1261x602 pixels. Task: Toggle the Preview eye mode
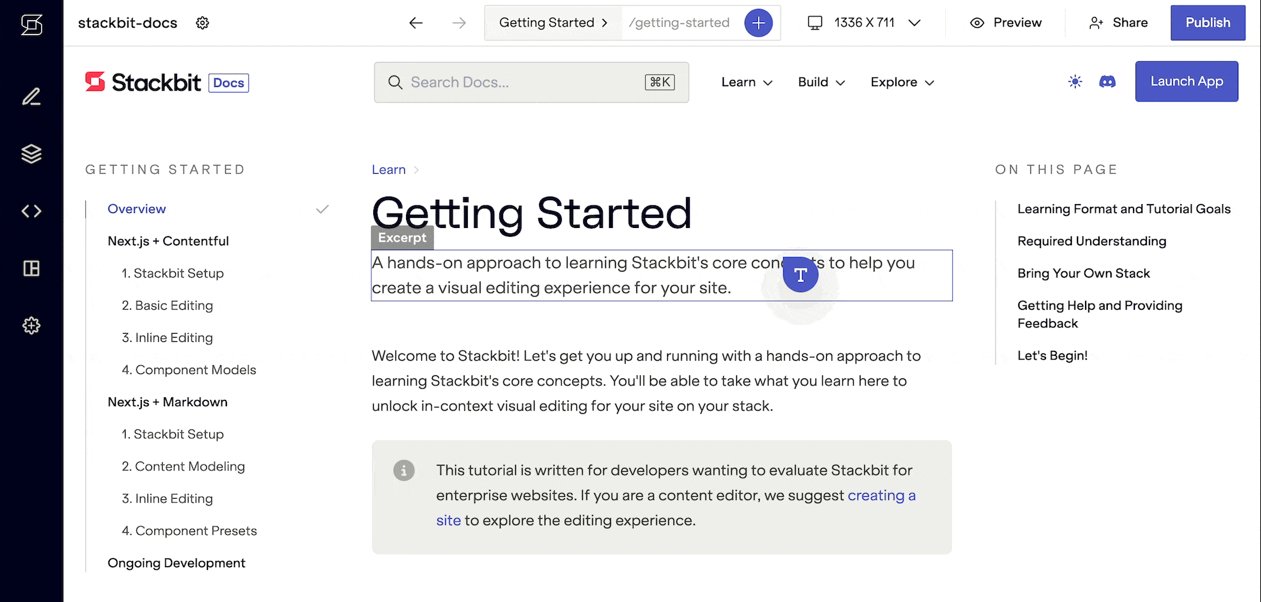click(x=1005, y=23)
